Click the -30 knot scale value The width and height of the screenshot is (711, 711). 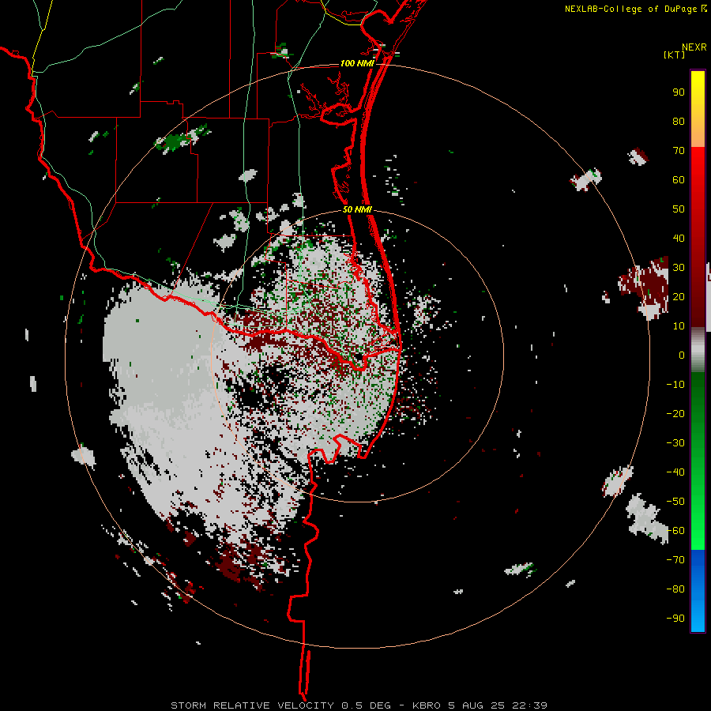675,443
